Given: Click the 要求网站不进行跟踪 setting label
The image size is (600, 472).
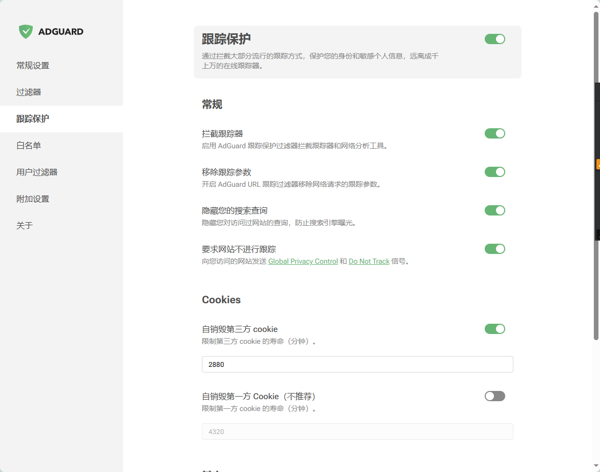Looking at the screenshot, I should [x=239, y=249].
